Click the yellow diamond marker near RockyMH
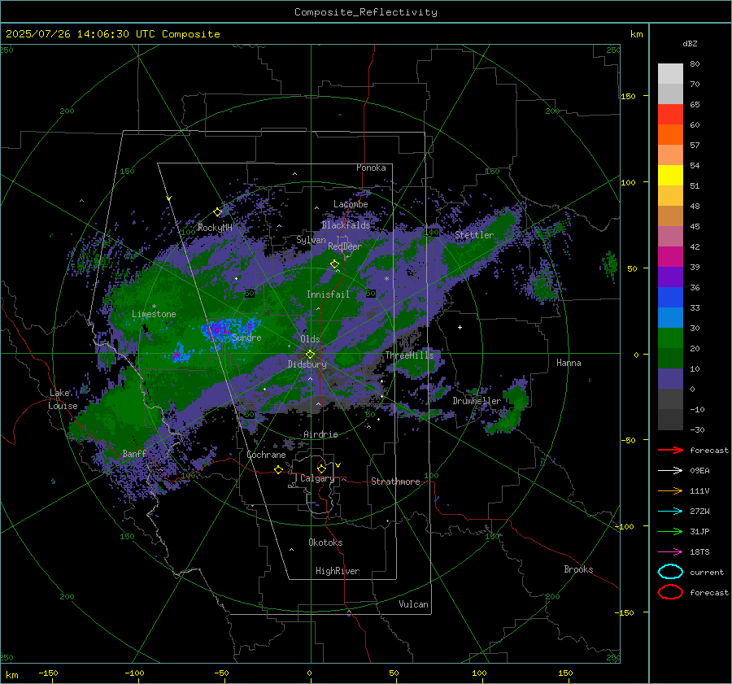The image size is (732, 684). [217, 212]
